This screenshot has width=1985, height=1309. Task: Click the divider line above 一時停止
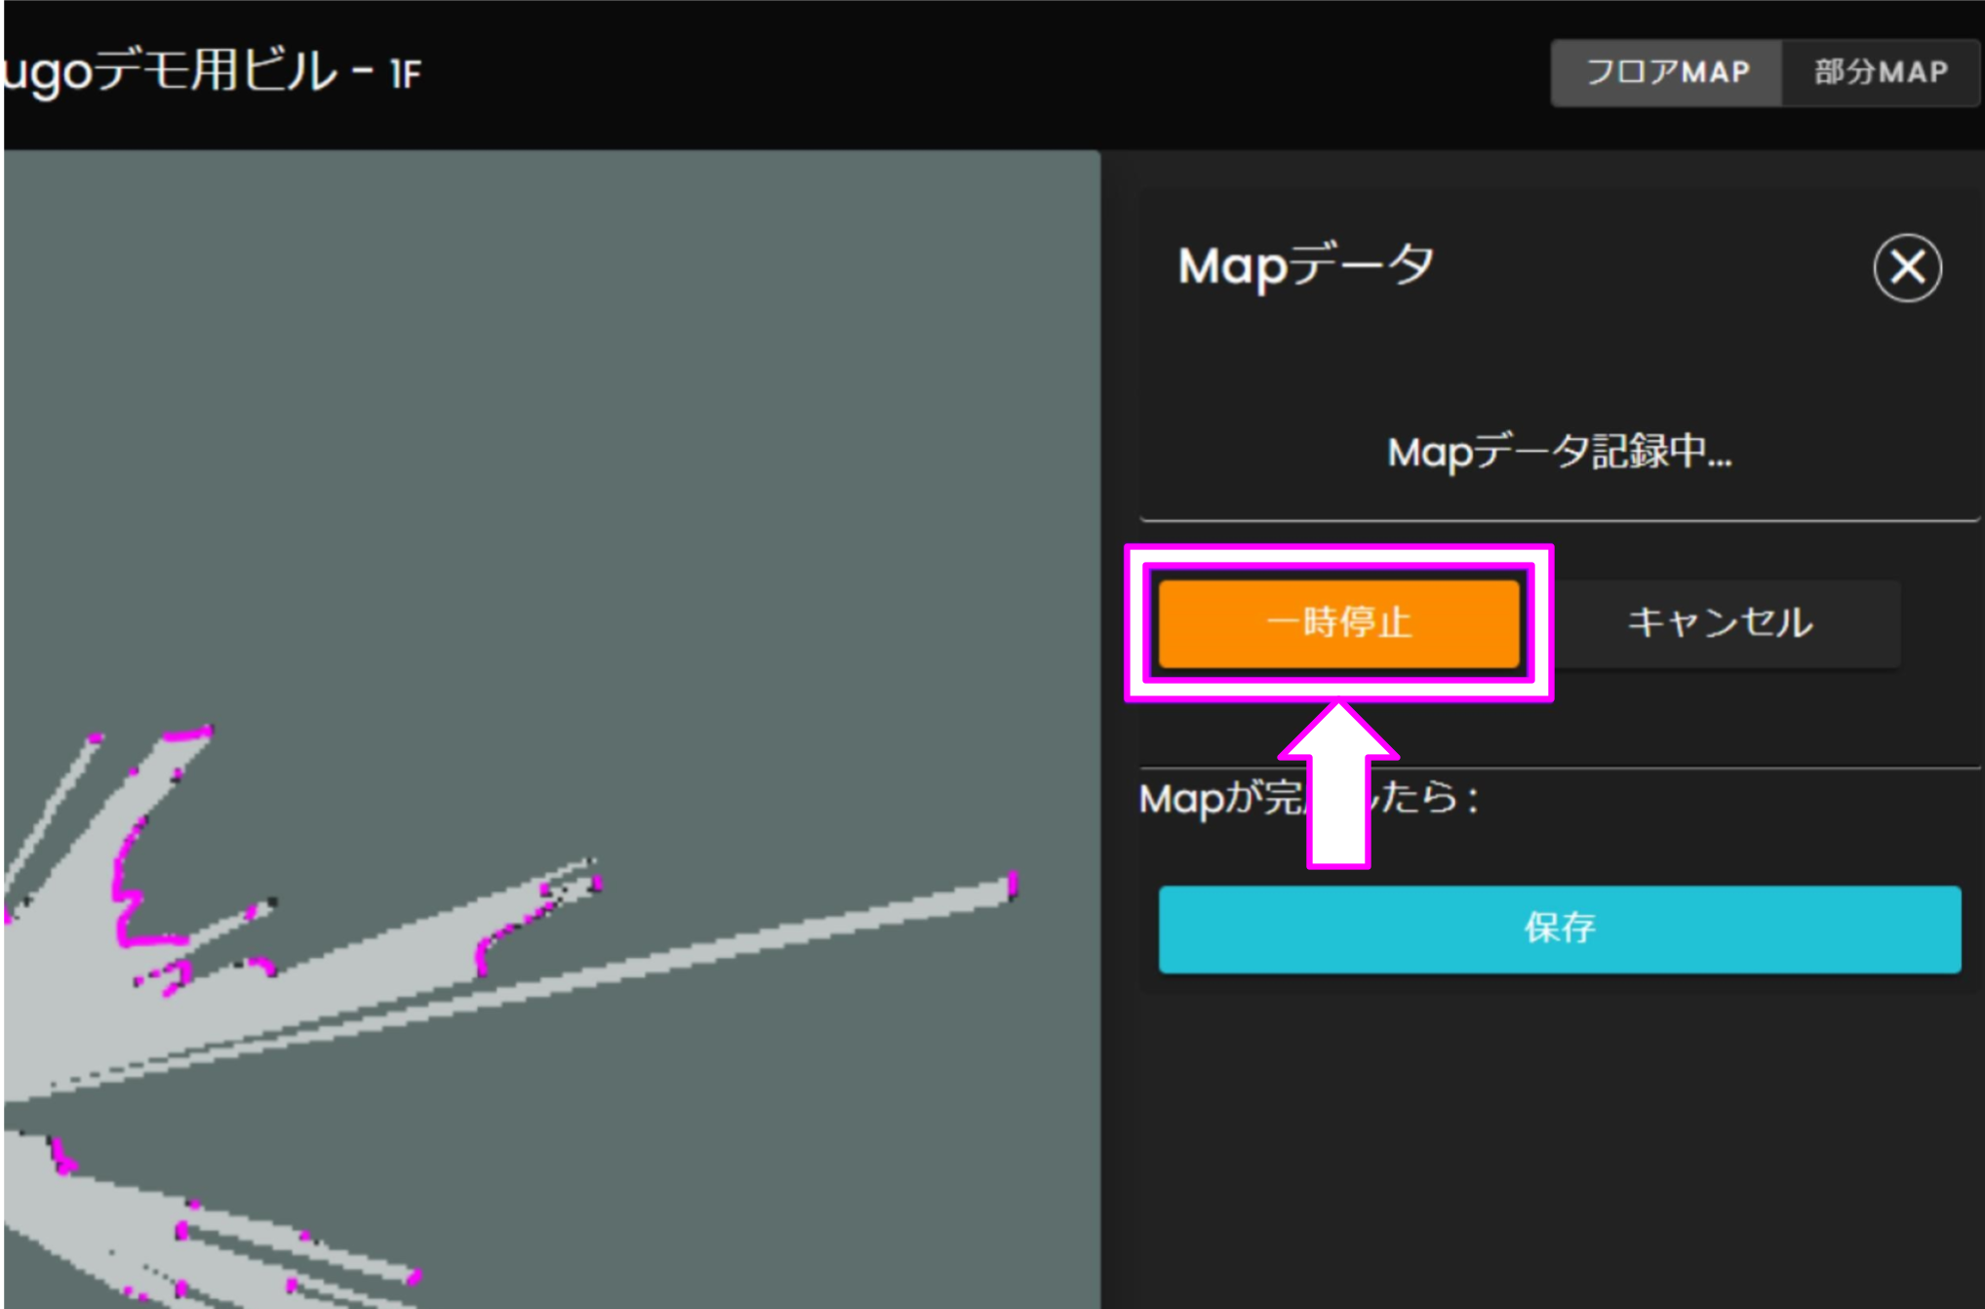point(1561,517)
